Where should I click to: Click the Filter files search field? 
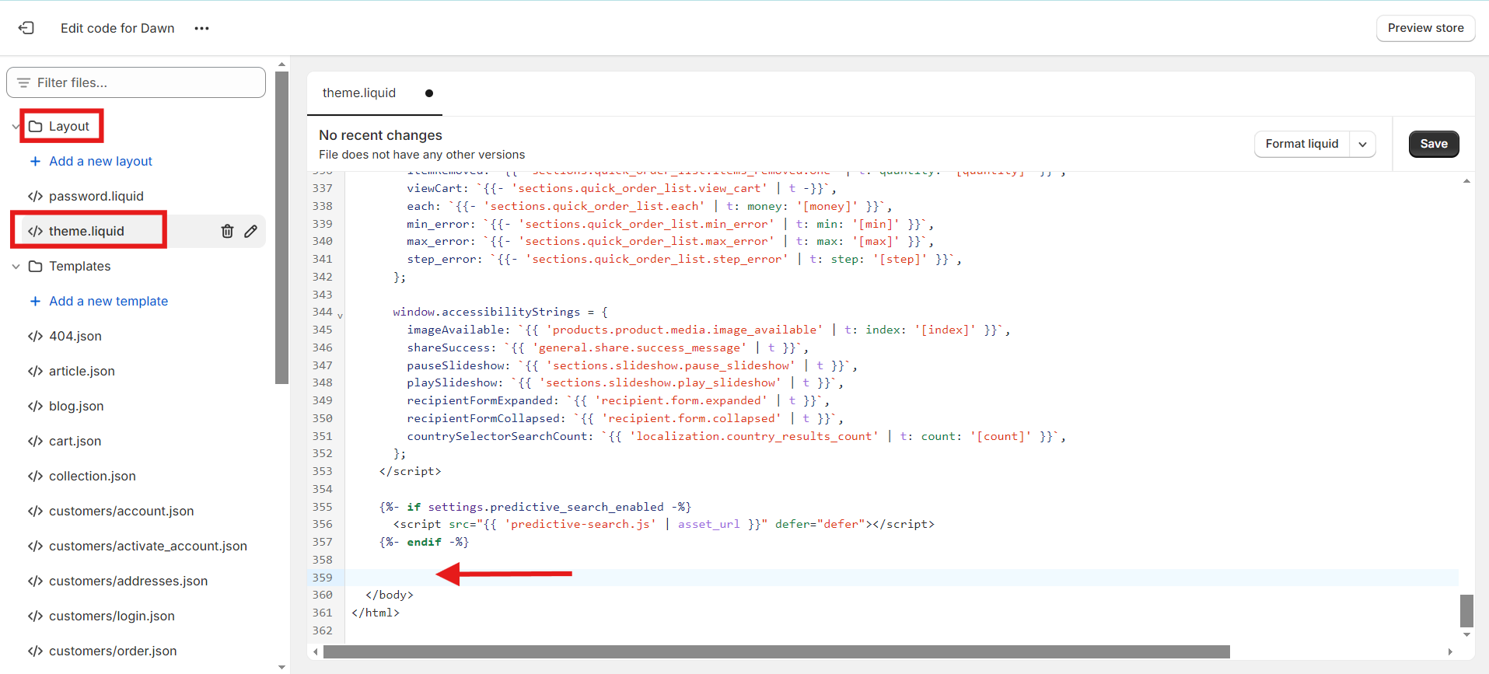(136, 82)
